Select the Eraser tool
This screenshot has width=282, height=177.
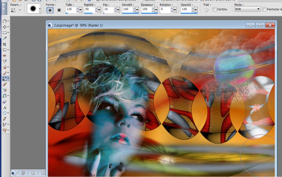pos(5,84)
